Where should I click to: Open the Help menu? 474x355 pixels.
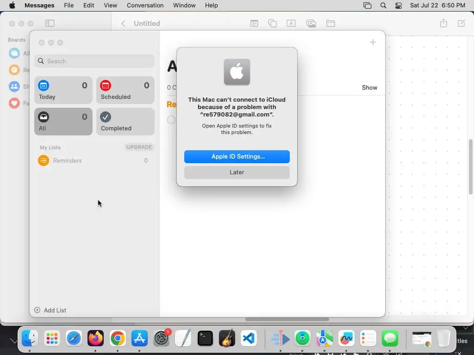click(211, 6)
